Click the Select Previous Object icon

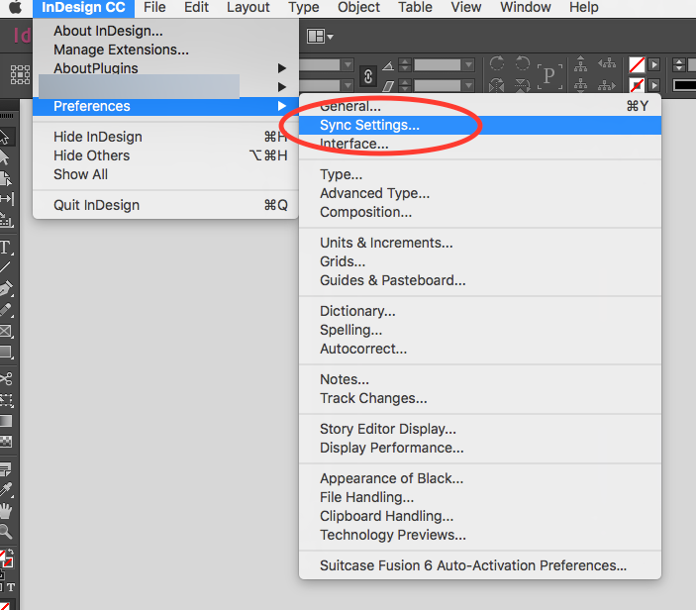[607, 63]
